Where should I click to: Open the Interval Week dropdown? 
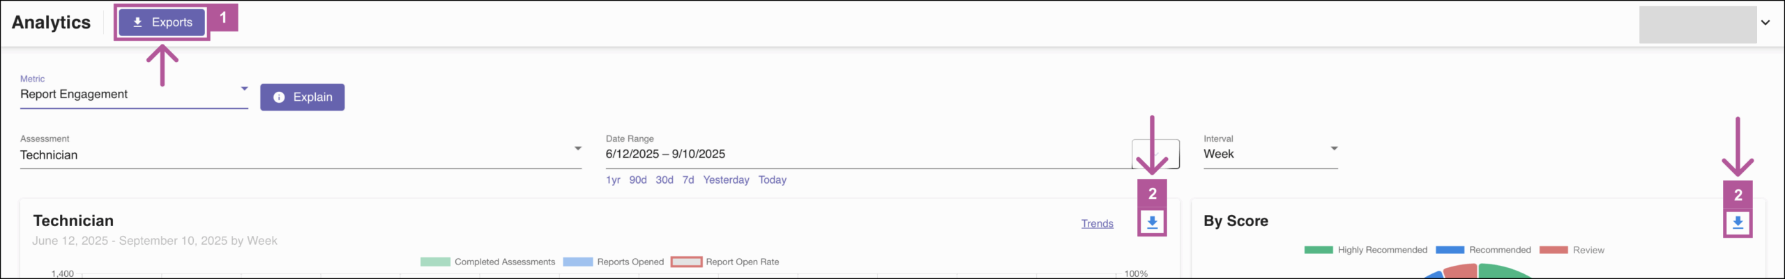tap(1333, 149)
